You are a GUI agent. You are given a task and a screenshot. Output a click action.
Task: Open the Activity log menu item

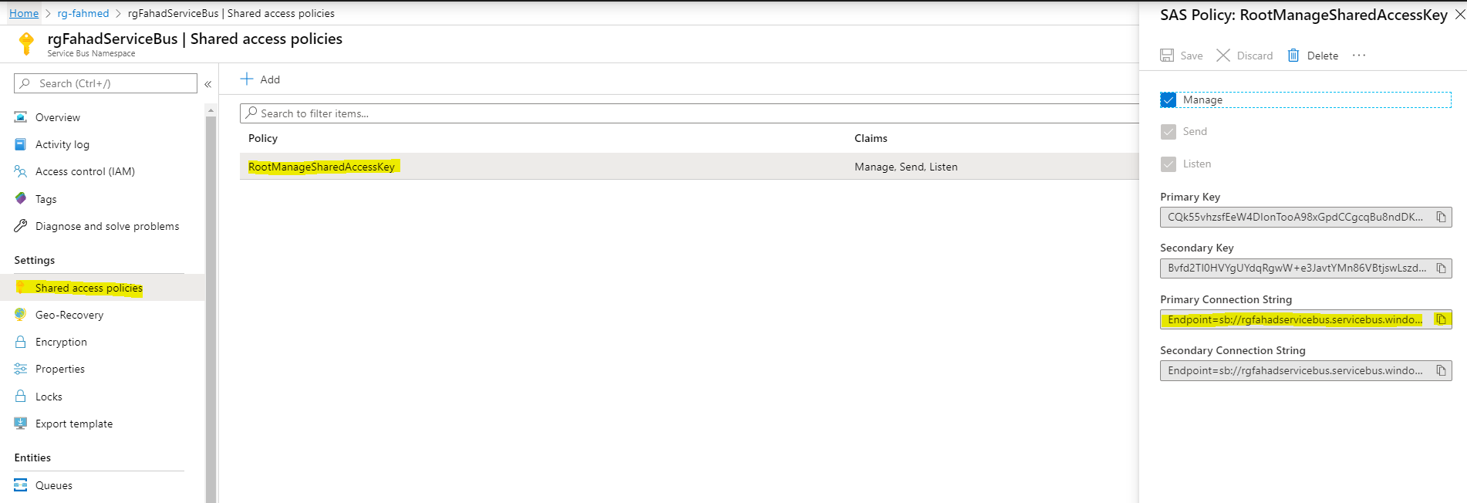point(62,144)
